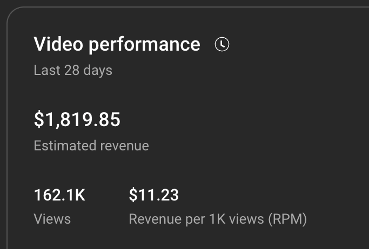This screenshot has width=369, height=249.
Task: Open the Video performance card heading
Action: pyautogui.click(x=117, y=44)
